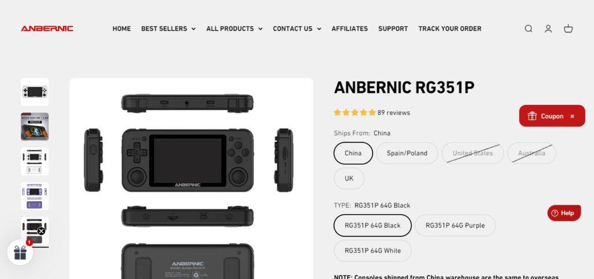Expand the All Products menu

point(234,29)
